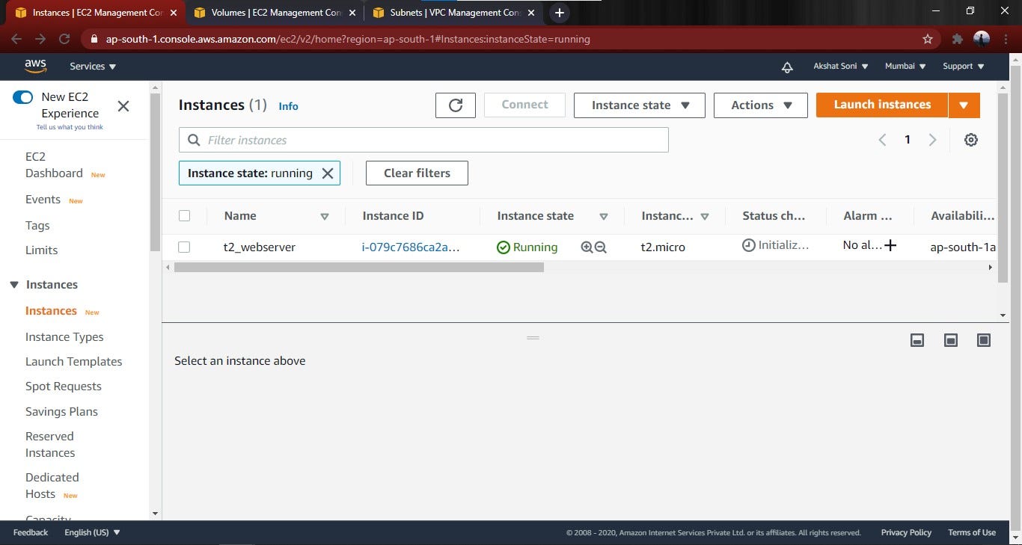The image size is (1022, 545).
Task: Open the Feedback link in footer
Action: pos(31,532)
